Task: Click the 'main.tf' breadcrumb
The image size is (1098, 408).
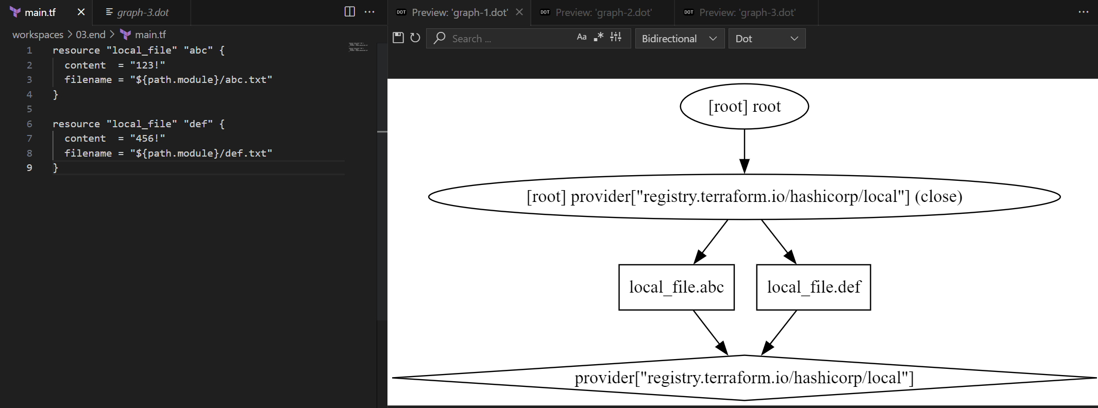Action: (150, 35)
